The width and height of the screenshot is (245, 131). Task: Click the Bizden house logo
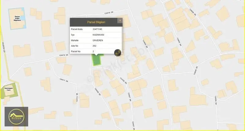tap(17, 117)
